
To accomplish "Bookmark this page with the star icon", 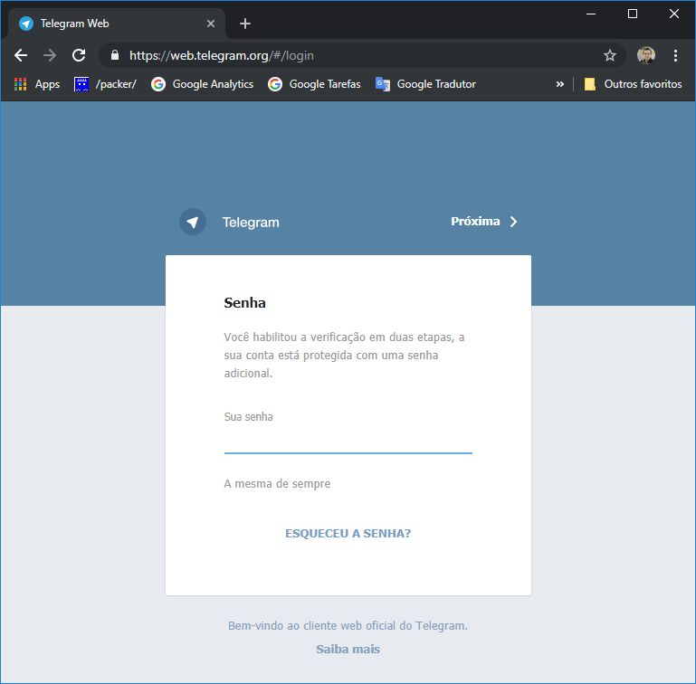I will click(610, 55).
